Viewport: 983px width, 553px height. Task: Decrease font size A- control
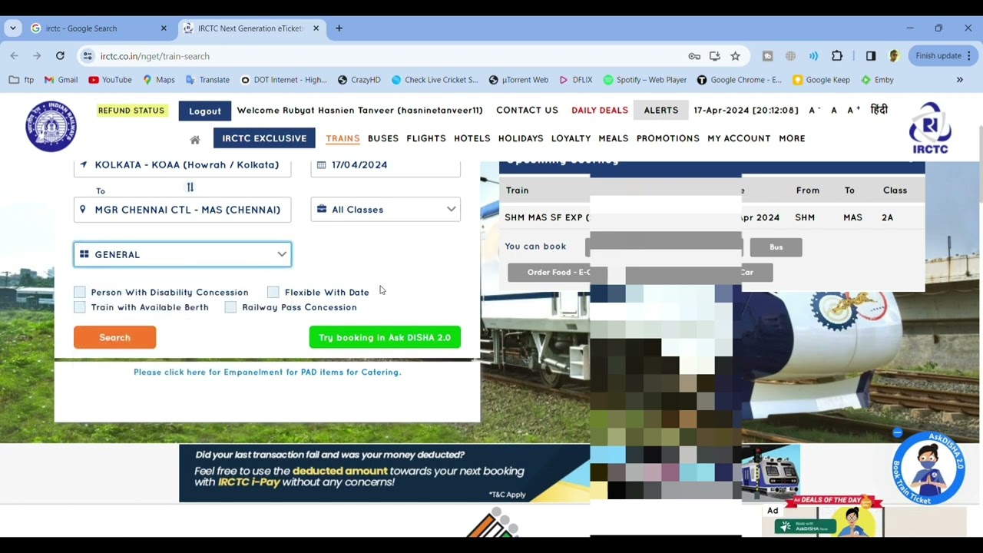click(814, 110)
